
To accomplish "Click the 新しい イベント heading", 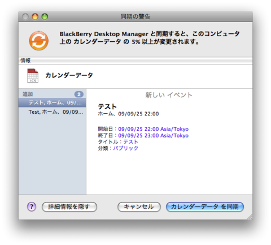I will pos(169,95).
